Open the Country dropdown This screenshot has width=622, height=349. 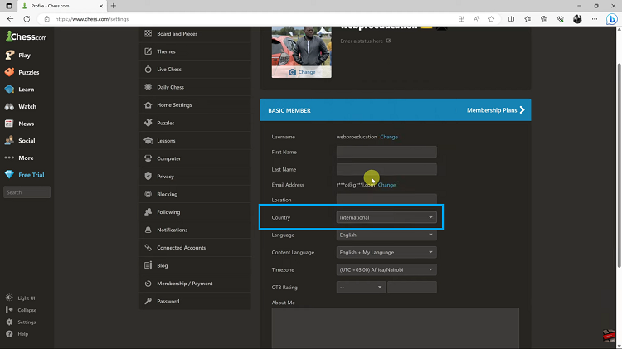coord(386,217)
